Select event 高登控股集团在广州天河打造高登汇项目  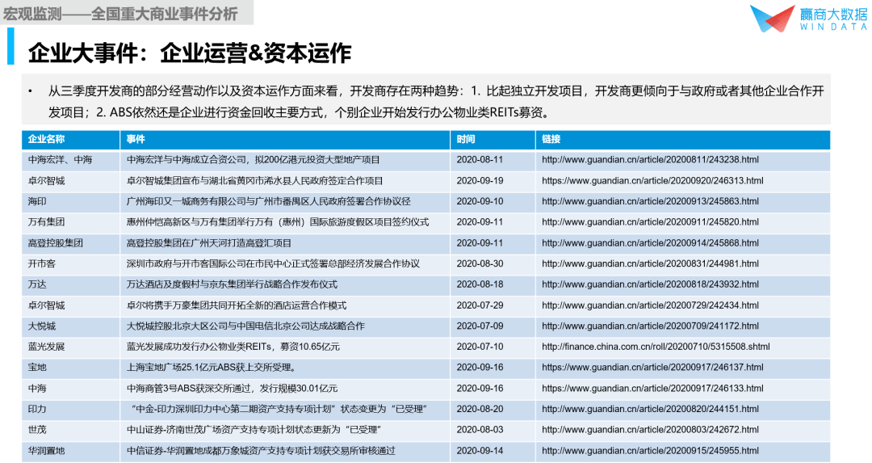point(209,243)
